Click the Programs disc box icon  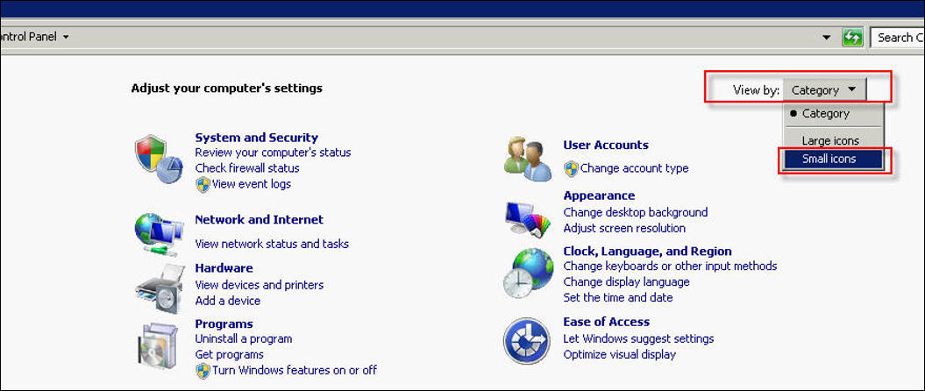point(158,346)
